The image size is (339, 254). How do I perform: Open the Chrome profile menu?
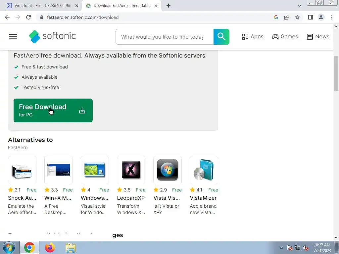pos(321,17)
